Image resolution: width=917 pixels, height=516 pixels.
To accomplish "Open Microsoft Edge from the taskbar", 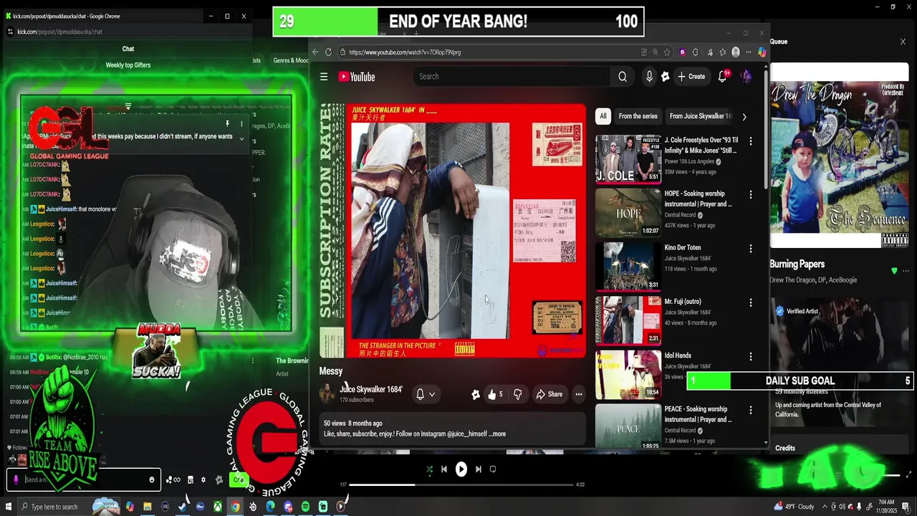I will (270, 507).
